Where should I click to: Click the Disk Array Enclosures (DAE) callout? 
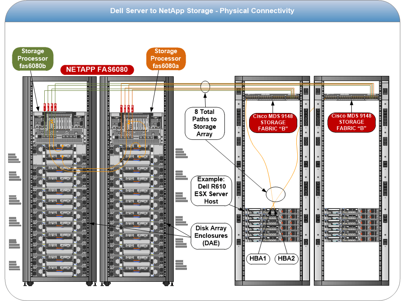[x=211, y=235]
